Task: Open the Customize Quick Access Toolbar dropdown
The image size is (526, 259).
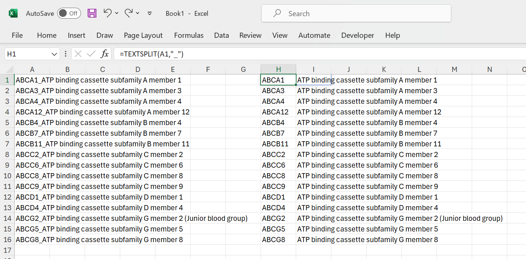Action: point(150,14)
